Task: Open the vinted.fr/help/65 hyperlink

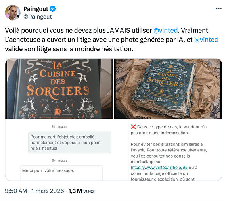Action: coord(159,168)
